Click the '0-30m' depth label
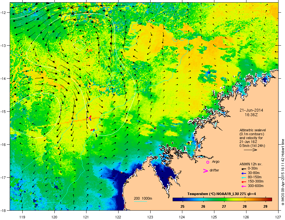The image size is (285, 220). click(253, 169)
